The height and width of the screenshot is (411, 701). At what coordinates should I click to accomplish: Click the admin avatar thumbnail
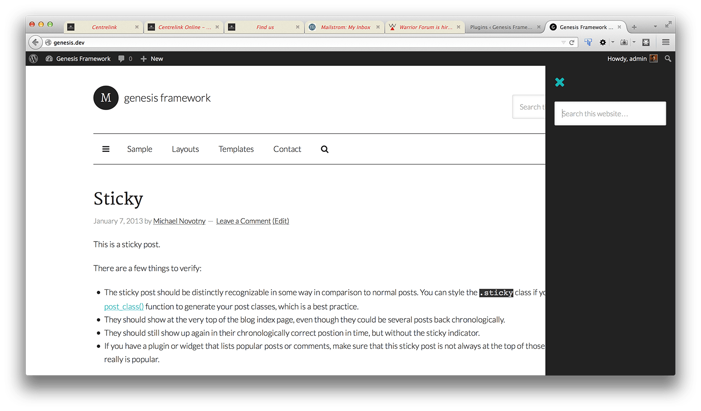[x=654, y=59]
